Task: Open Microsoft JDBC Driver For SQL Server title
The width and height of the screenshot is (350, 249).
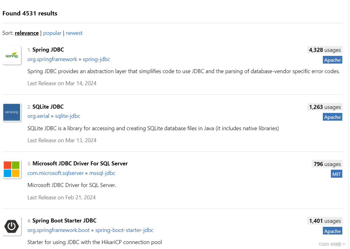Action: 80,164
